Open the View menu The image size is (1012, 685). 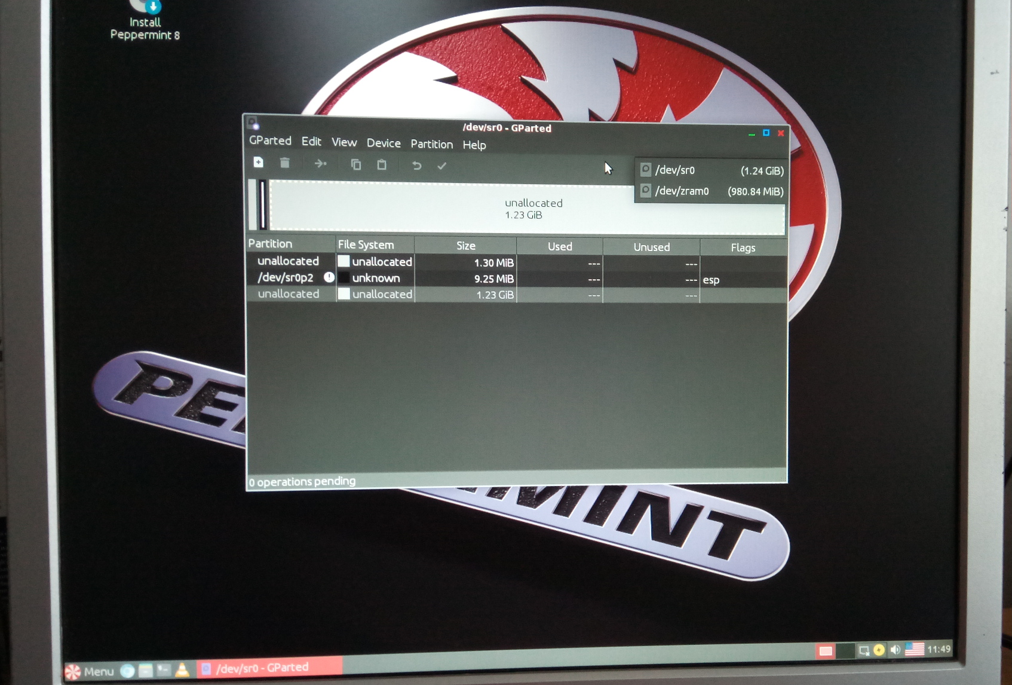coord(344,142)
